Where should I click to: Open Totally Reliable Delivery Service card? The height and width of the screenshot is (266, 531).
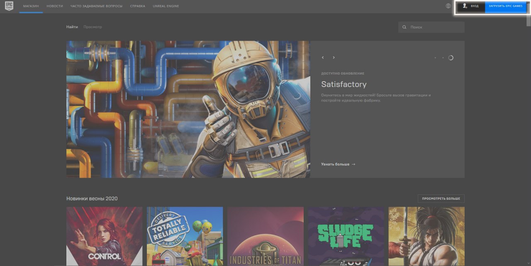185,237
